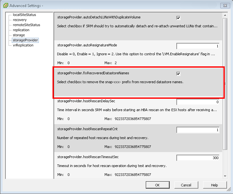
Task: Click the hostRescanTimeoutSec input box
Action: [198, 158]
